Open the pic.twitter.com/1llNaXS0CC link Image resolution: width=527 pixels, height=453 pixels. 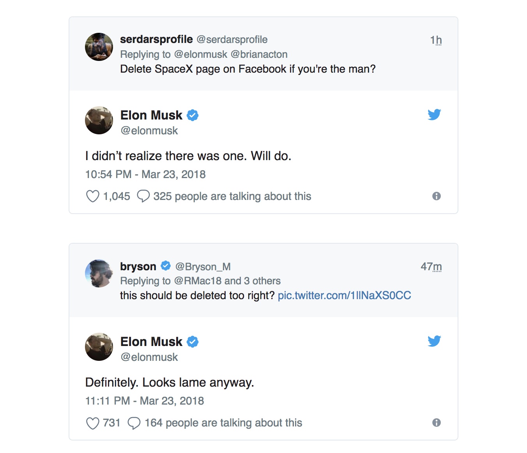click(345, 296)
